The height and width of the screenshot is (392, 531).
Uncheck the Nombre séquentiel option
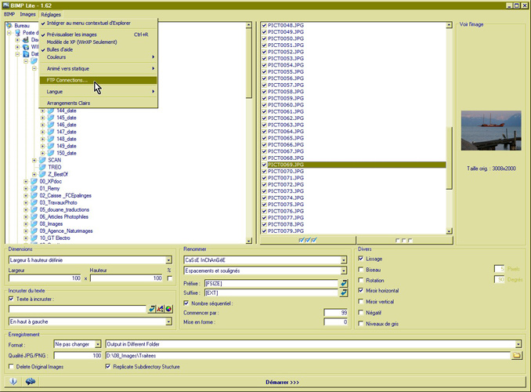point(186,303)
